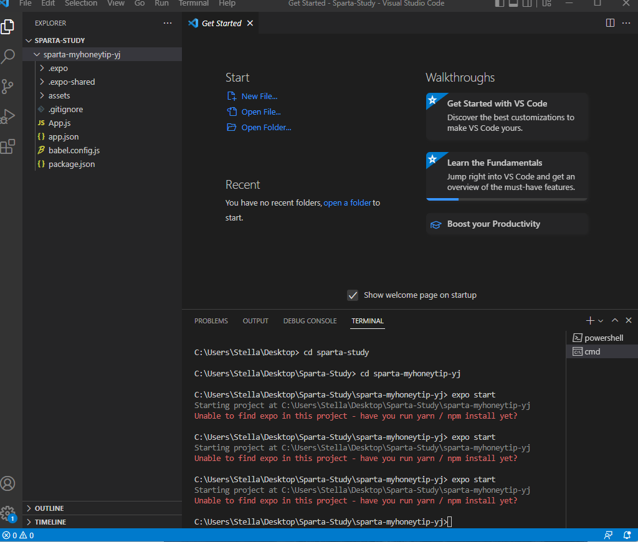Toggle Show welcome page on startup checkbox
Image resolution: width=638 pixels, height=542 pixels.
tap(353, 295)
